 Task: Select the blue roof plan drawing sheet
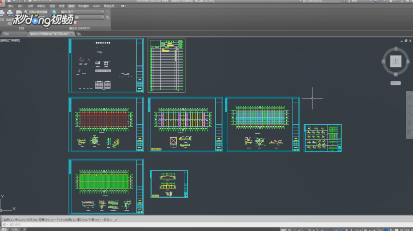pyautogui.click(x=262, y=124)
